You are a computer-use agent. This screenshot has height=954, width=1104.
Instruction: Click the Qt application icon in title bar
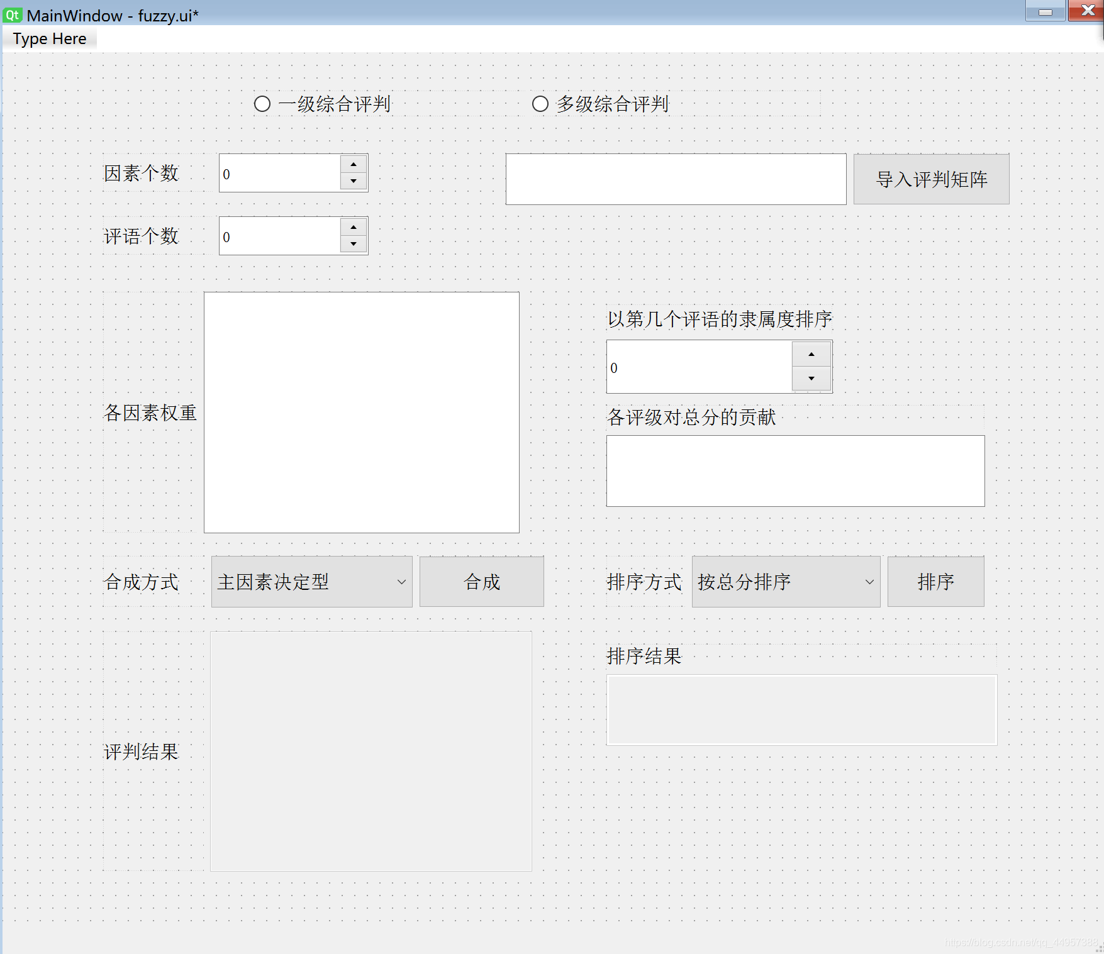(11, 16)
